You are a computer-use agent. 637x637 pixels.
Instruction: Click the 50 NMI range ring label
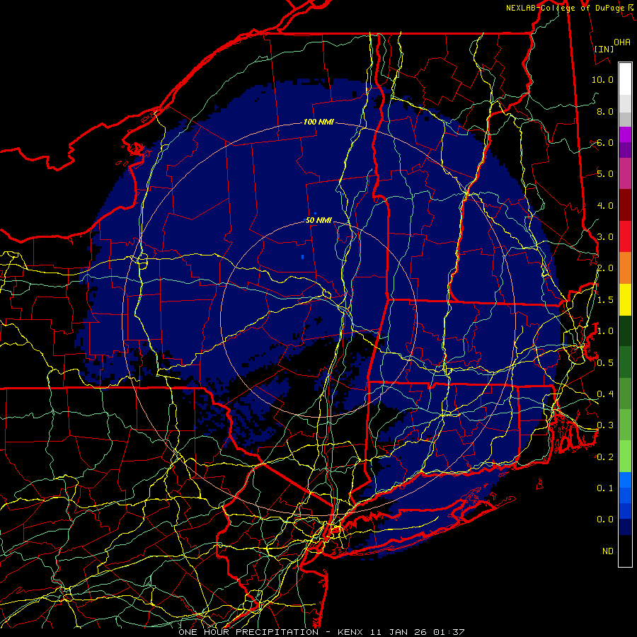318,220
